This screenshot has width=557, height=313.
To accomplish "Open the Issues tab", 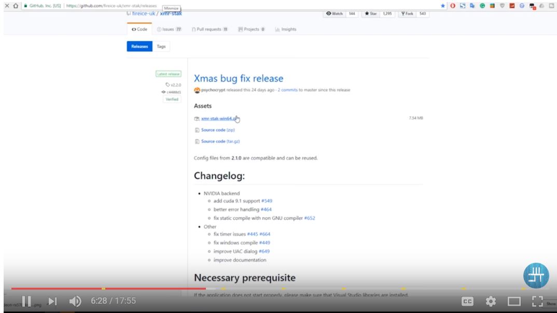I will click(169, 29).
